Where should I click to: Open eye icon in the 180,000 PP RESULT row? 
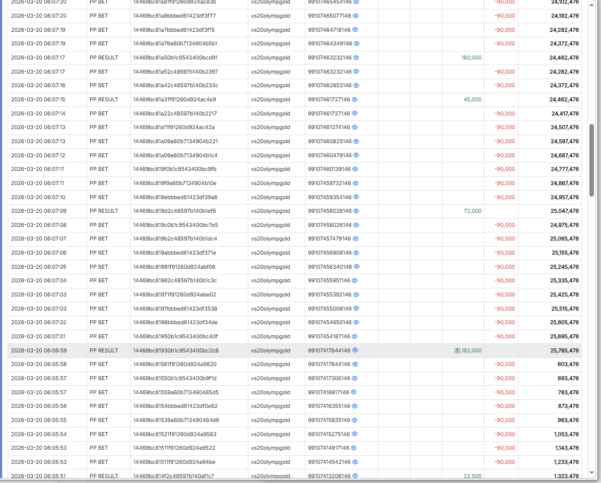356,57
